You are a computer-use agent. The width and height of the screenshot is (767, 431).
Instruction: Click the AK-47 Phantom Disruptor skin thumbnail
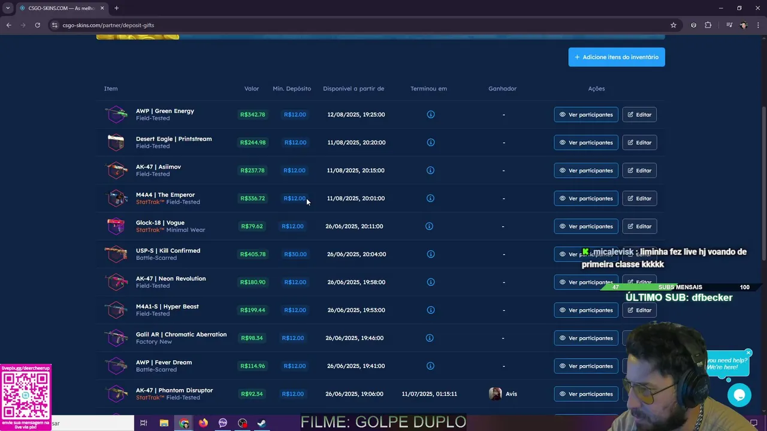click(116, 394)
